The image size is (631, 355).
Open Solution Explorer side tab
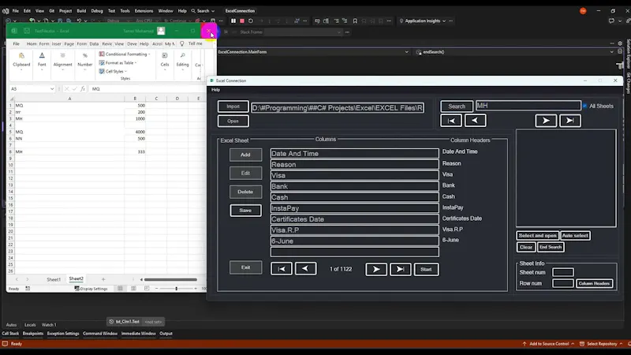628,54
